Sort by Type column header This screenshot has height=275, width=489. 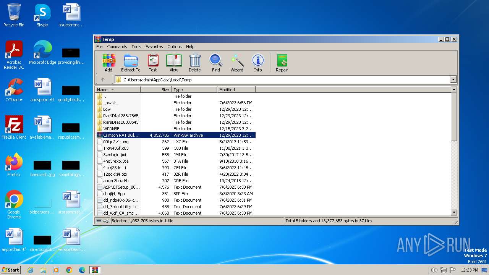click(194, 90)
